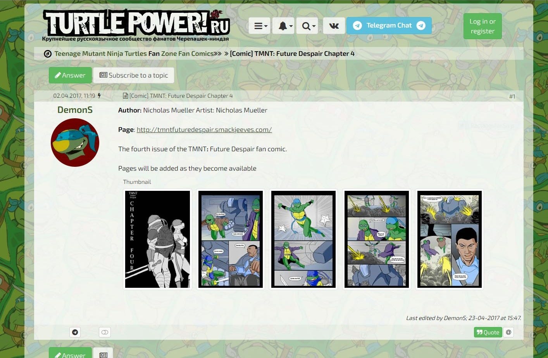Click DemonS avatar image

coord(75,142)
